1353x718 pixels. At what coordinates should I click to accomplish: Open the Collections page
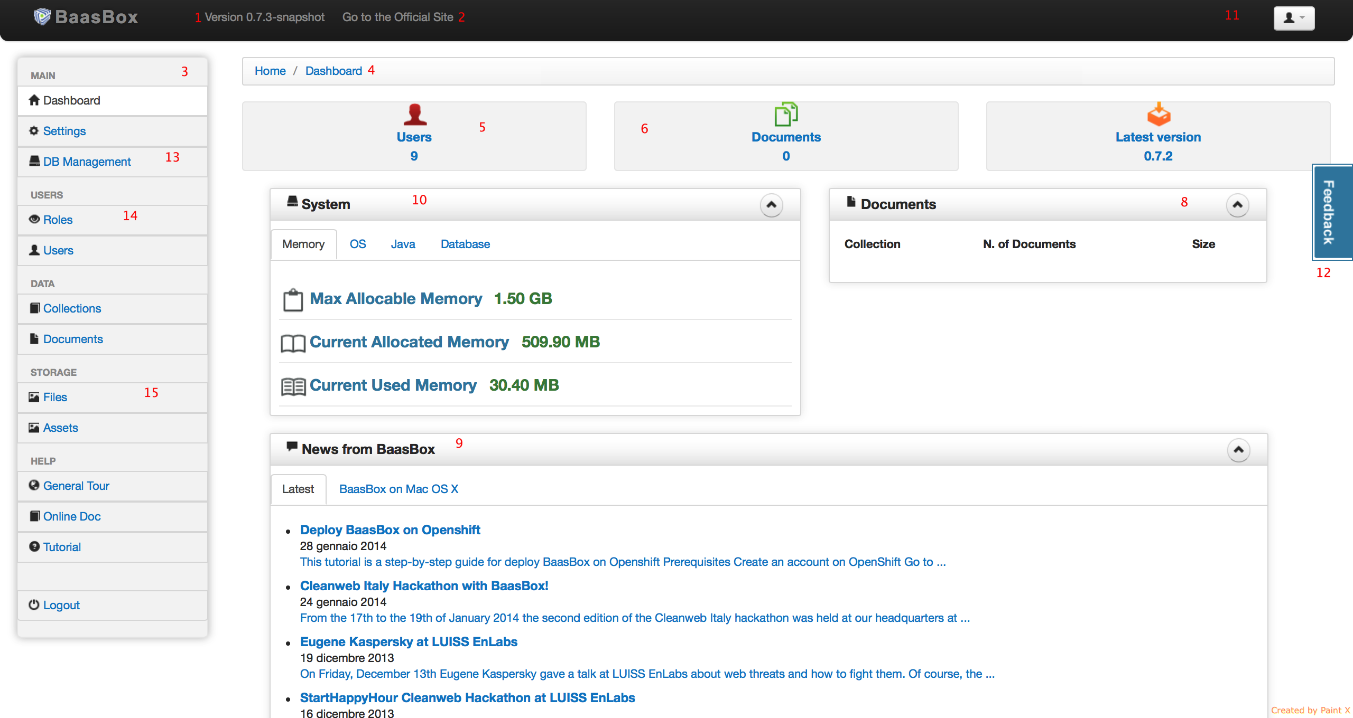[x=112, y=308]
